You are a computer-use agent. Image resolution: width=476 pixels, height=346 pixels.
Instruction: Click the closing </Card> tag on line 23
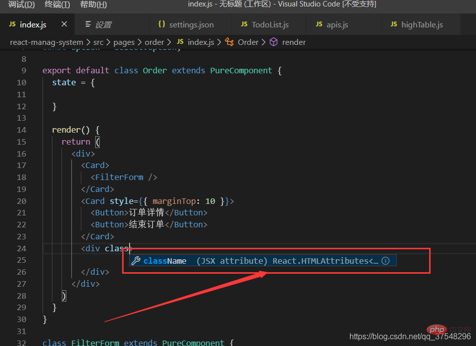pos(98,237)
